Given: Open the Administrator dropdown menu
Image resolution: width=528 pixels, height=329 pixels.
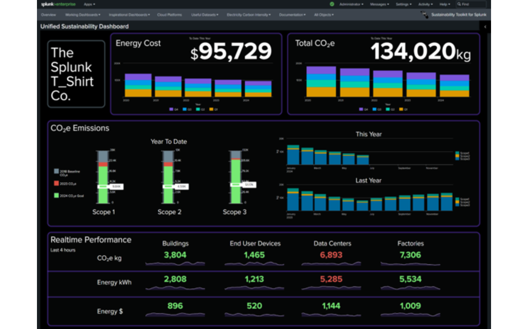Looking at the screenshot, I should click(352, 4).
